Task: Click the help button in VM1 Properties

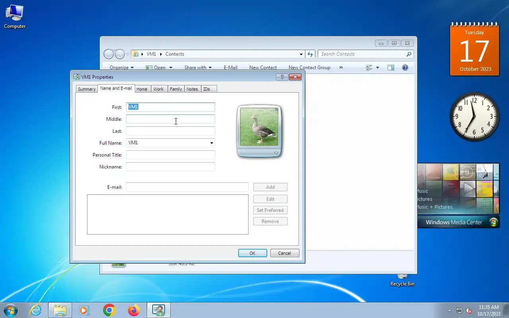Action: 282,77
